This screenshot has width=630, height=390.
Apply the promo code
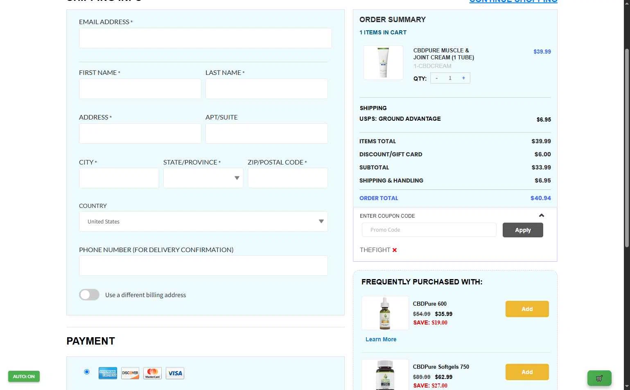pos(523,230)
